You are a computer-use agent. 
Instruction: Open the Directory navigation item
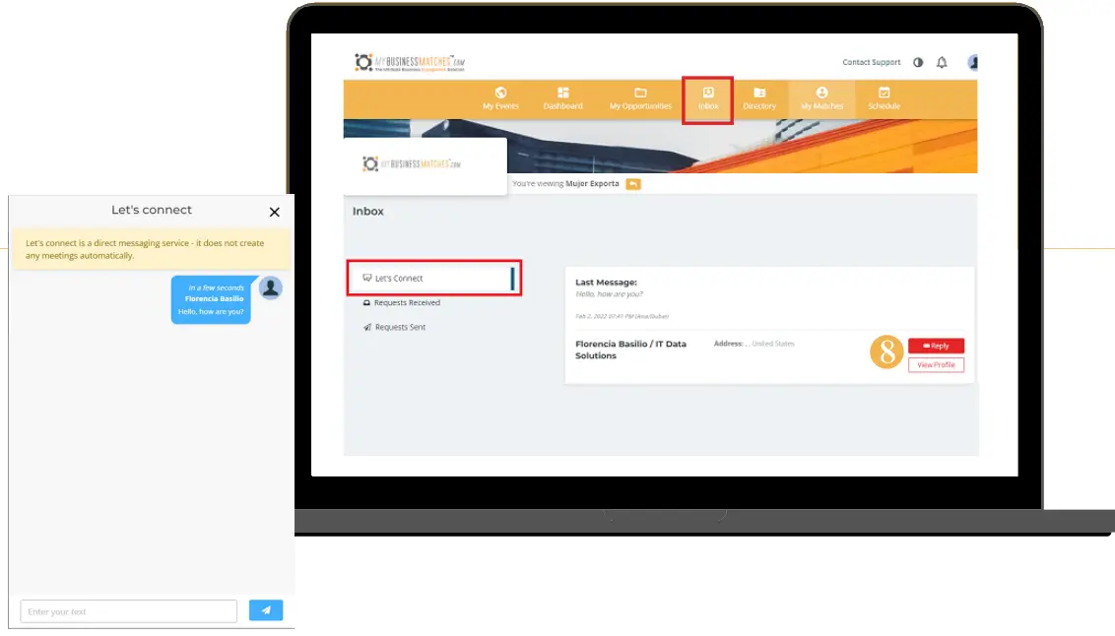[758, 98]
